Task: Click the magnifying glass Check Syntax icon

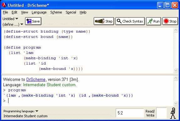Action: (119, 21)
